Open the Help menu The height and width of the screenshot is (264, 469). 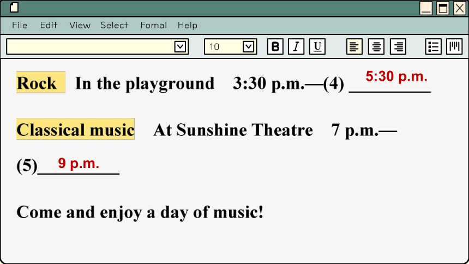188,25
